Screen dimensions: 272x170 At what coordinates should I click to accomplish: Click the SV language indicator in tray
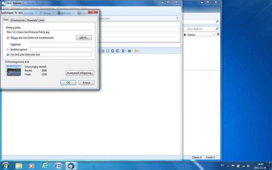(x=222, y=165)
